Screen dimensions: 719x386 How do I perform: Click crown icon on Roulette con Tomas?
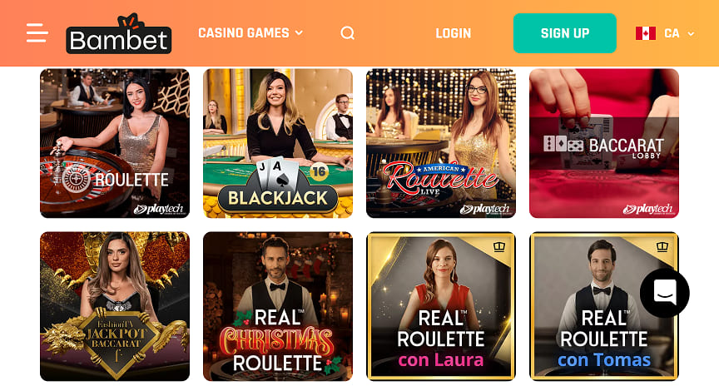click(662, 247)
